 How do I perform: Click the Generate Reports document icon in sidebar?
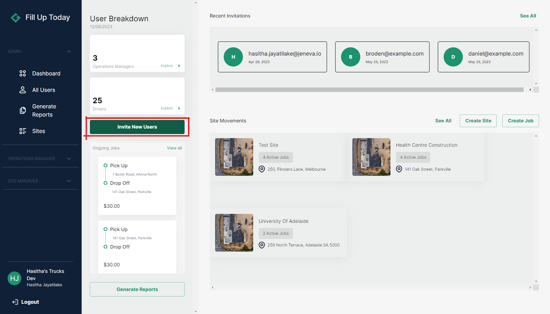(x=23, y=110)
